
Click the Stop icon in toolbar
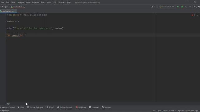(x=190, y=7)
